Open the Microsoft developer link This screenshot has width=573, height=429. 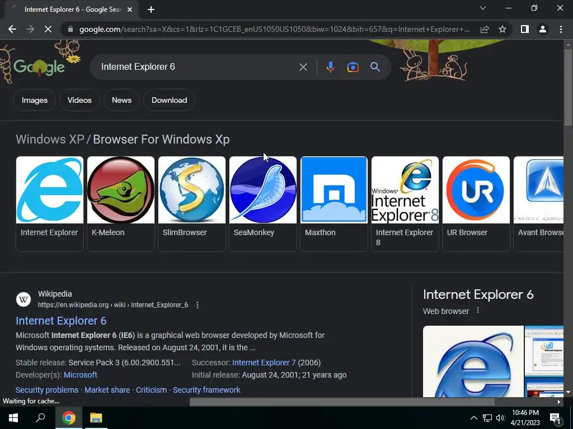point(81,375)
